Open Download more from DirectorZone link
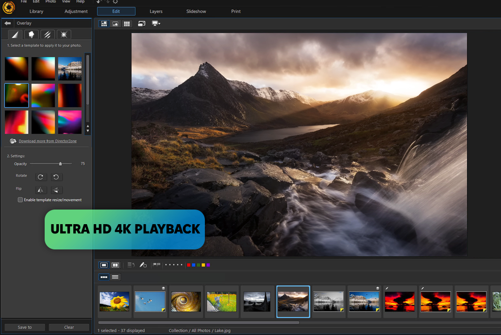501x335 pixels. pos(48,141)
